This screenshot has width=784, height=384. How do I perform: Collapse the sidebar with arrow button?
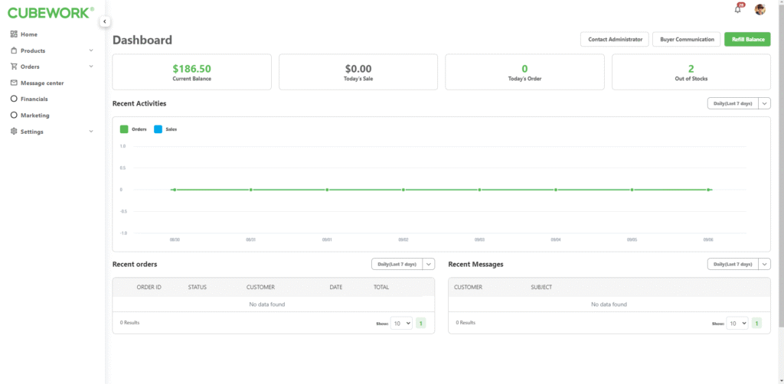tap(105, 21)
